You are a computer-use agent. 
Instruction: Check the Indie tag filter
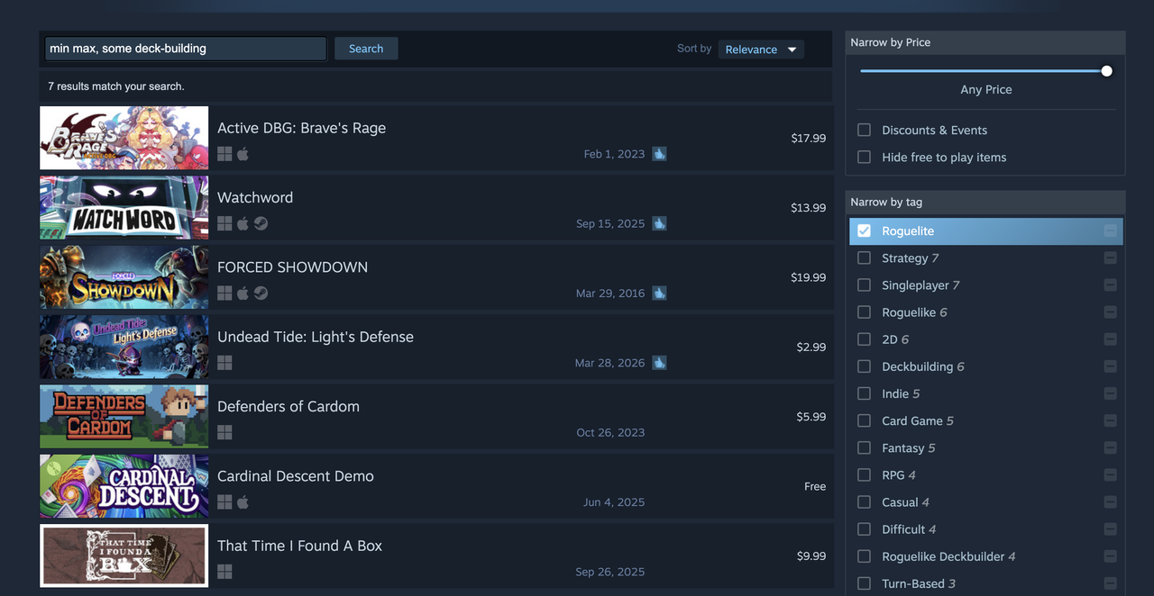click(864, 393)
